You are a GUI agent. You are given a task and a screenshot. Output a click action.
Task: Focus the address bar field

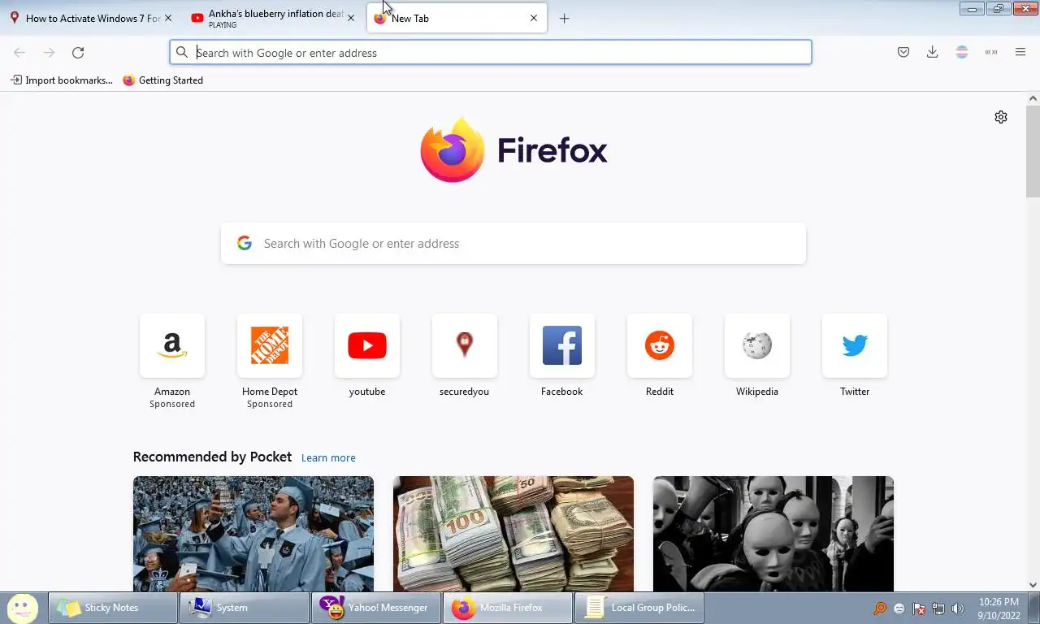[x=491, y=53]
